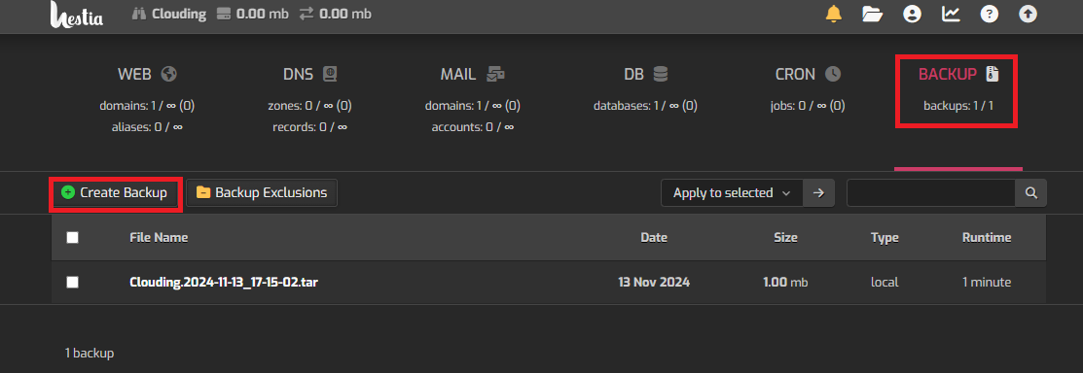Check the Clouding.2024-11-13 backup checkbox
The width and height of the screenshot is (1083, 373).
click(x=73, y=282)
